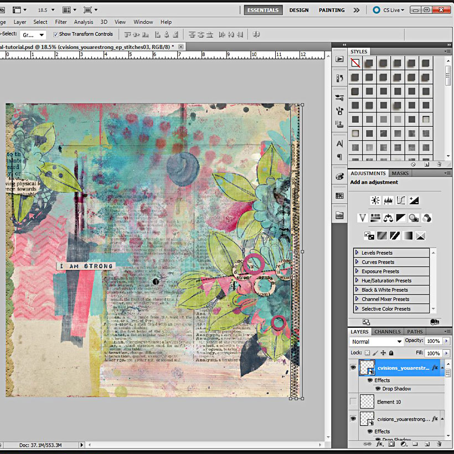Open the Filter menu
The width and height of the screenshot is (454, 454).
61,22
